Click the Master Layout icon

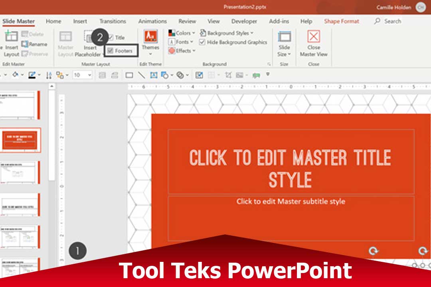[66, 36]
